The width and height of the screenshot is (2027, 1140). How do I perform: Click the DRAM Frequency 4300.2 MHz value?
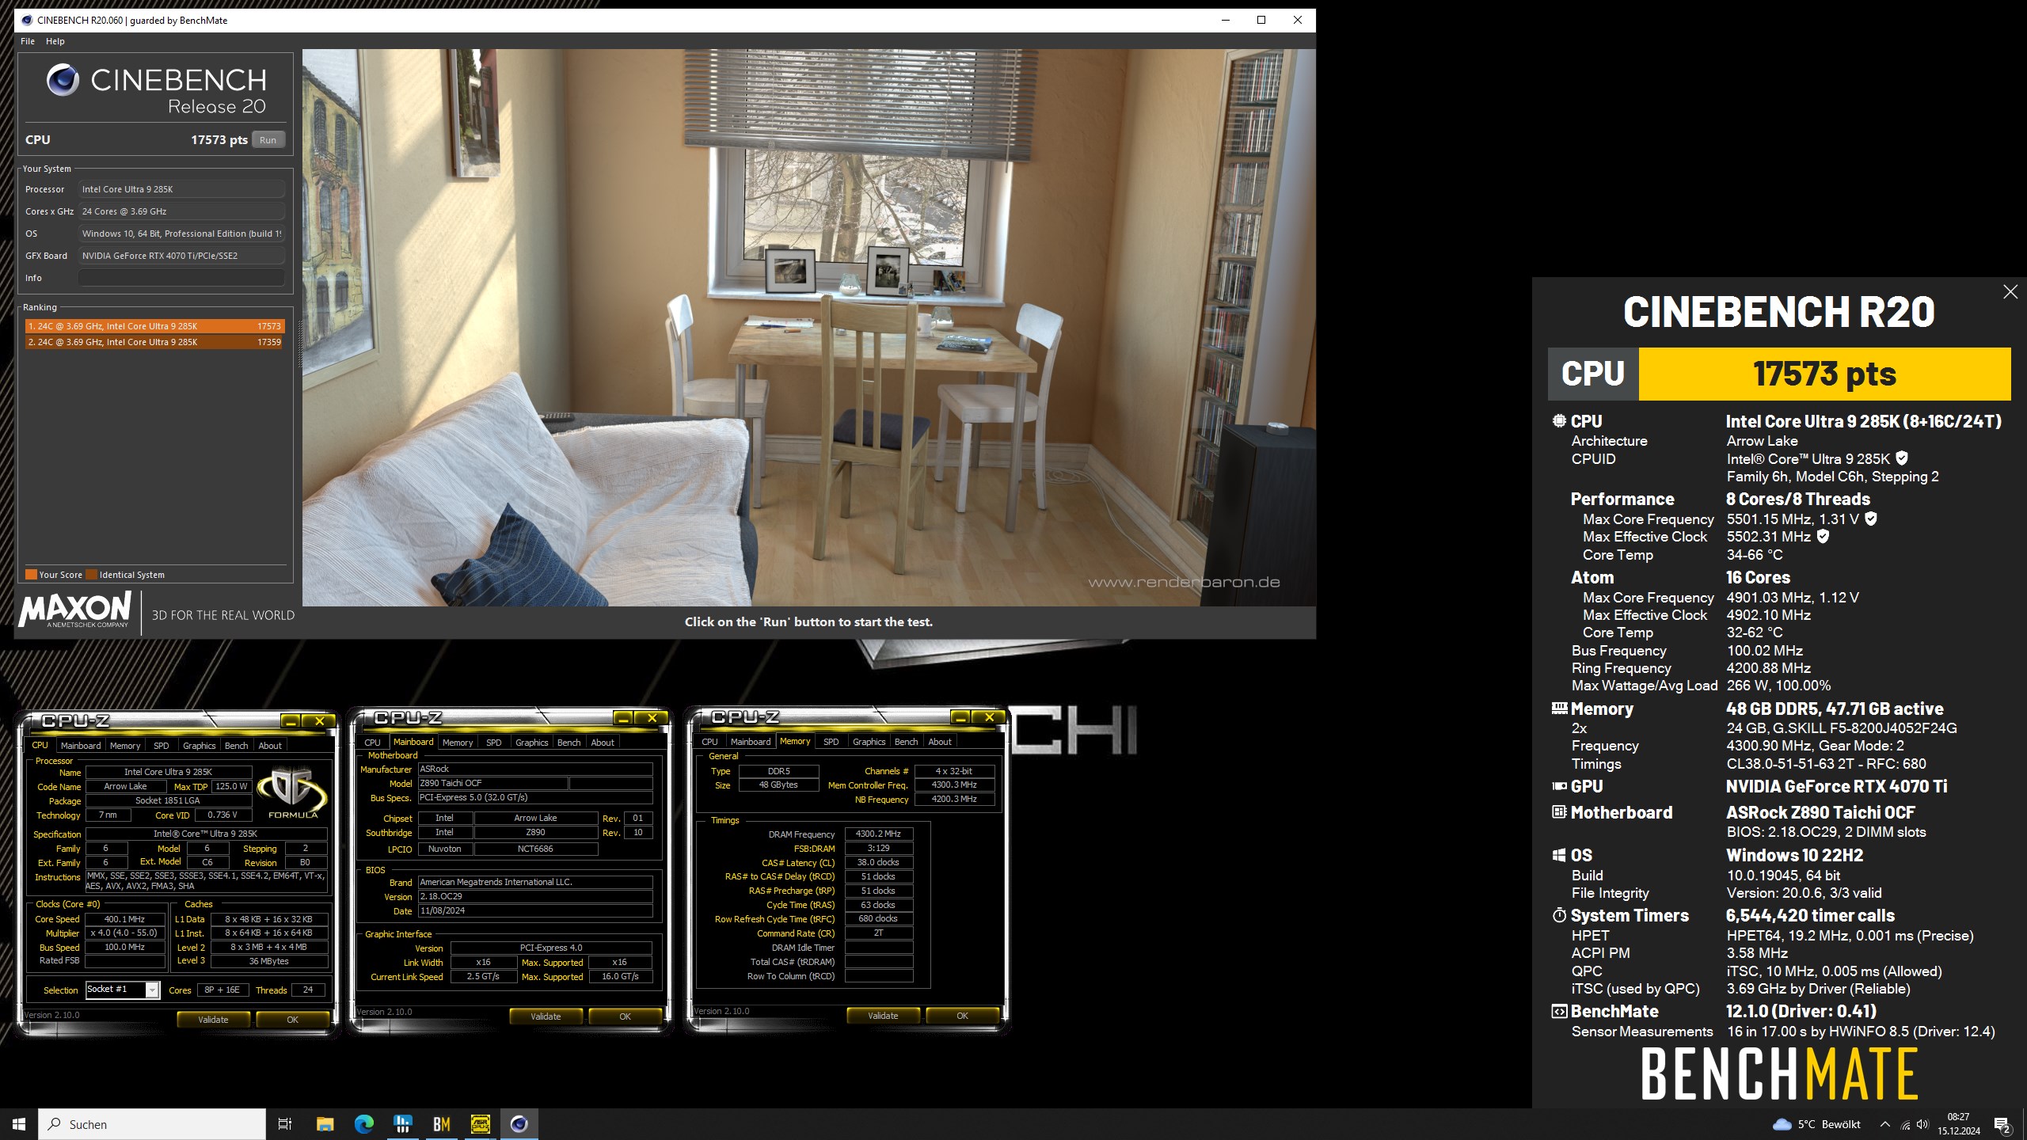click(x=879, y=834)
